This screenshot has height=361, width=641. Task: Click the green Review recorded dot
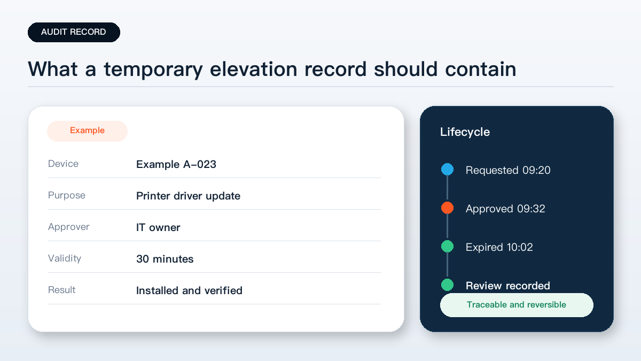pyautogui.click(x=448, y=285)
